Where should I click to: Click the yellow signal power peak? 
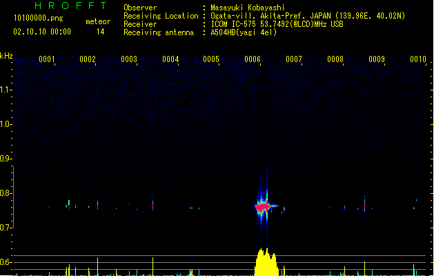pyautogui.click(x=265, y=262)
